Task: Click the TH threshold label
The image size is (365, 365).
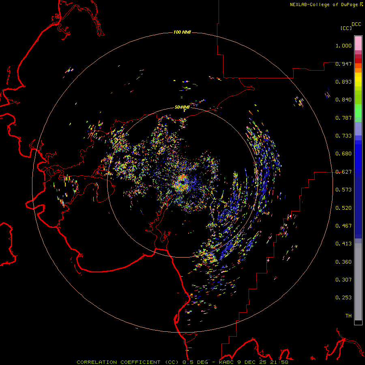Action: tap(348, 316)
